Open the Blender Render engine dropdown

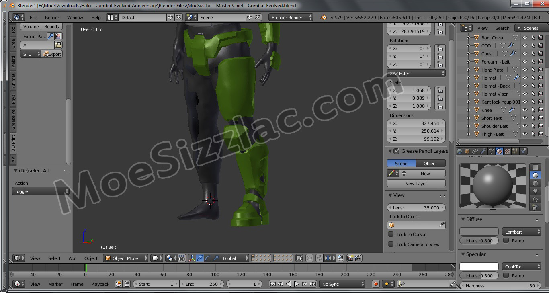pyautogui.click(x=291, y=17)
